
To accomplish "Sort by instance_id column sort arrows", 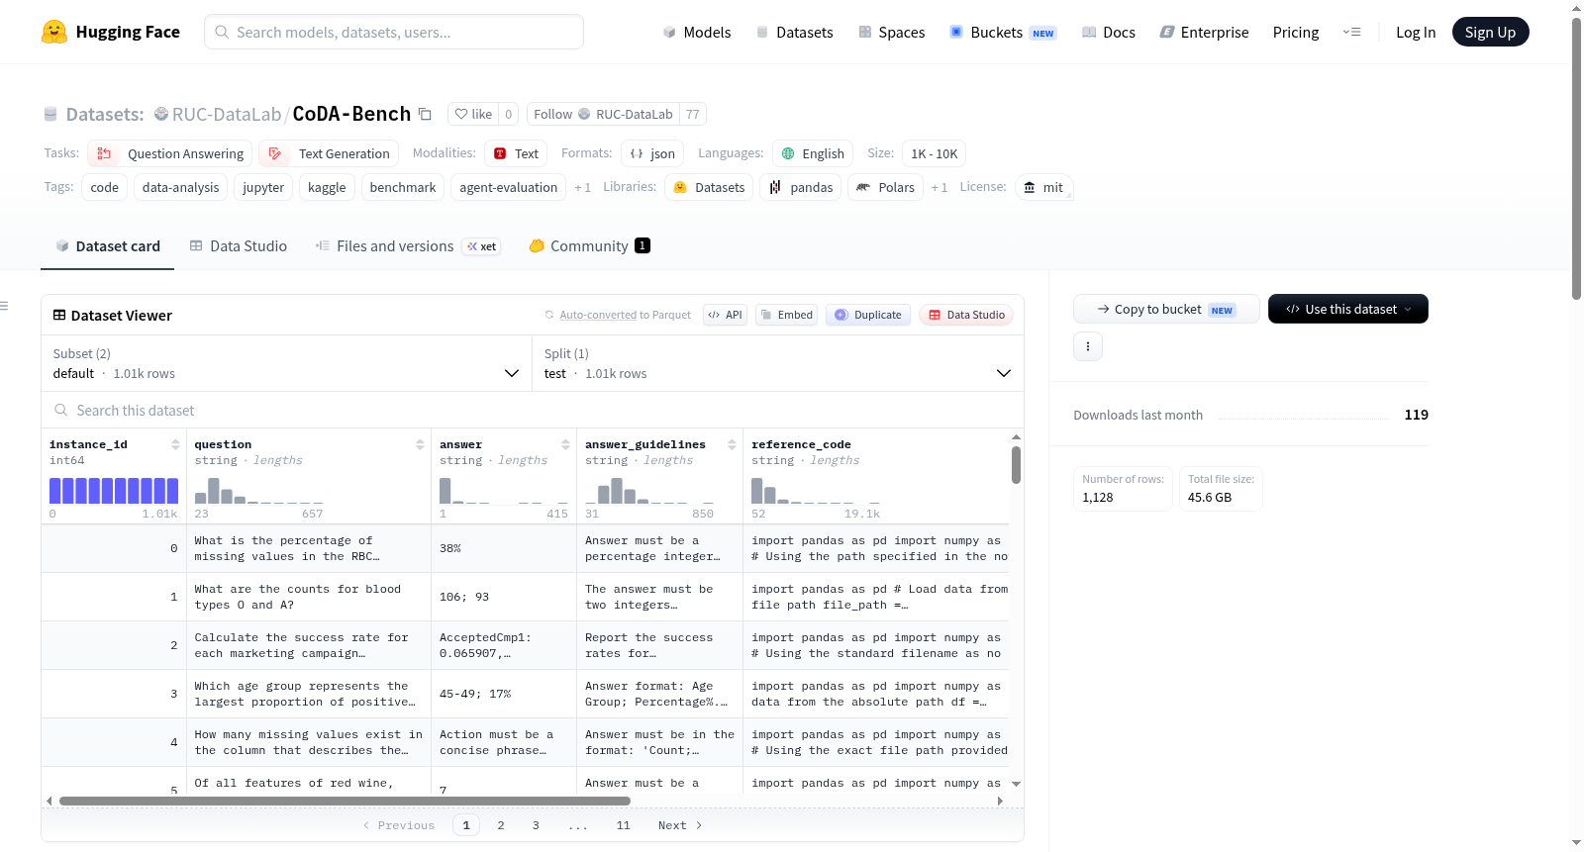I will (x=175, y=444).
